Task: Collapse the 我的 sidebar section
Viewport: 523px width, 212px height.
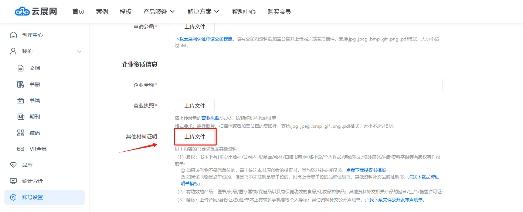Action: coord(79,52)
